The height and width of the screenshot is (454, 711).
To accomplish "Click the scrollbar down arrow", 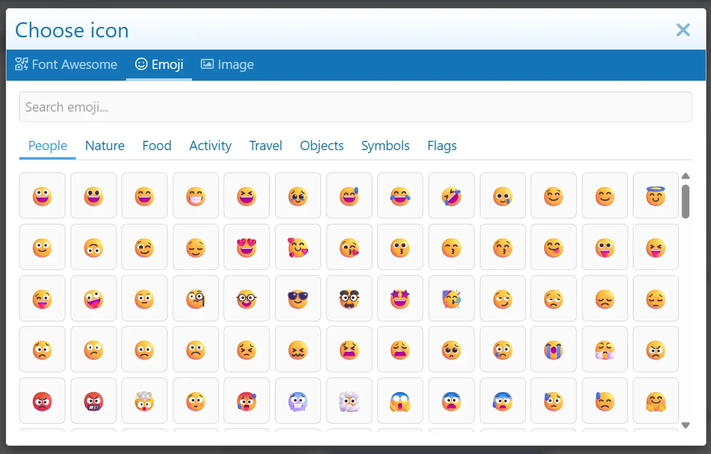I will (x=686, y=425).
